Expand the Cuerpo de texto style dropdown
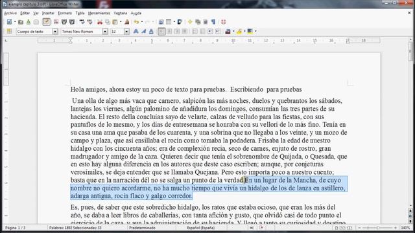415x233 pixels. pyautogui.click(x=55, y=32)
